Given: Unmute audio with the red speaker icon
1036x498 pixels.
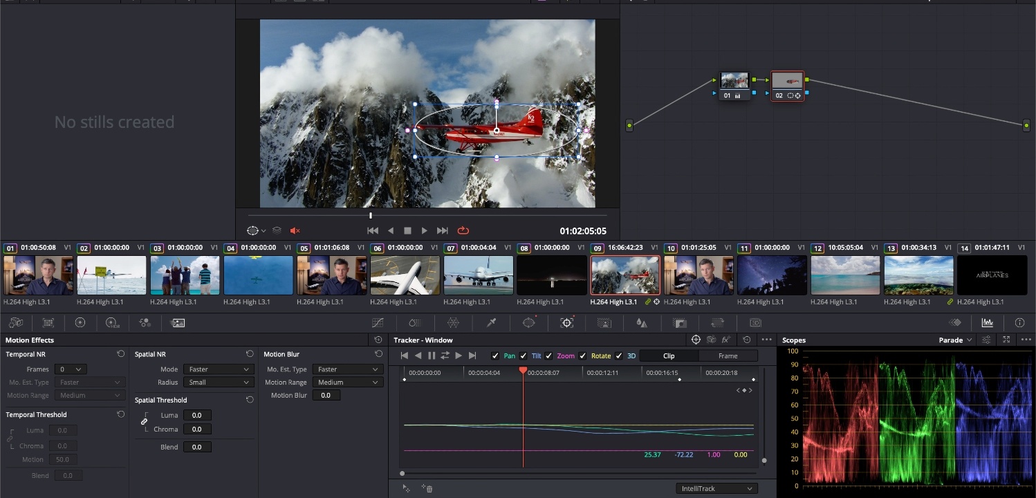Looking at the screenshot, I should click(x=295, y=230).
